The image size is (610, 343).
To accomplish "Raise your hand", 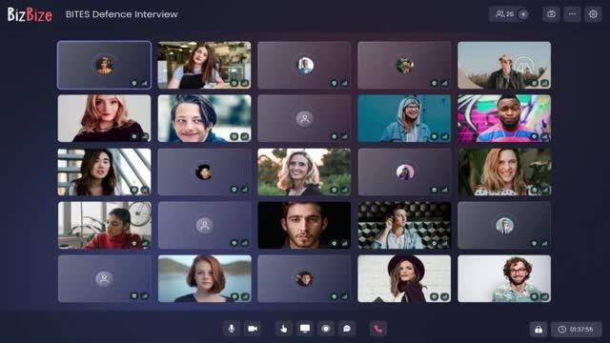I will point(284,329).
